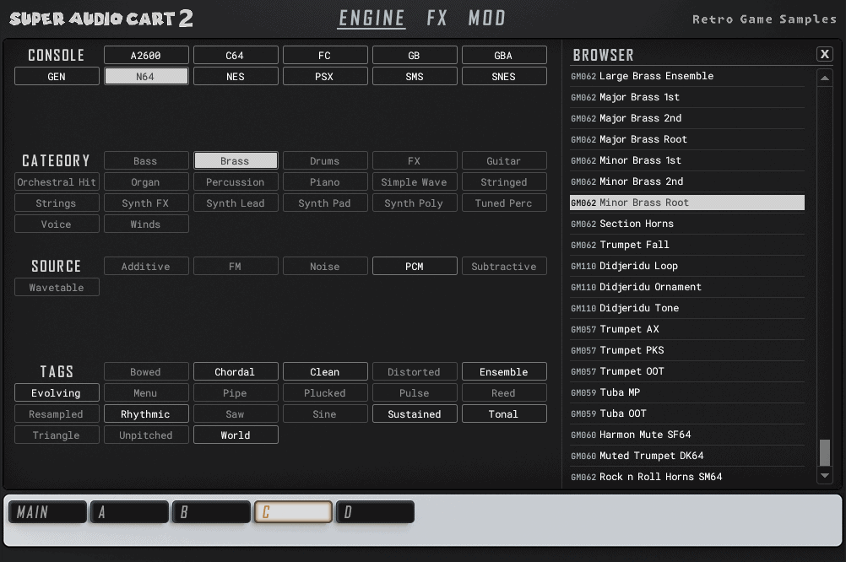
Task: Load the Section Horns preset
Action: coord(686,224)
